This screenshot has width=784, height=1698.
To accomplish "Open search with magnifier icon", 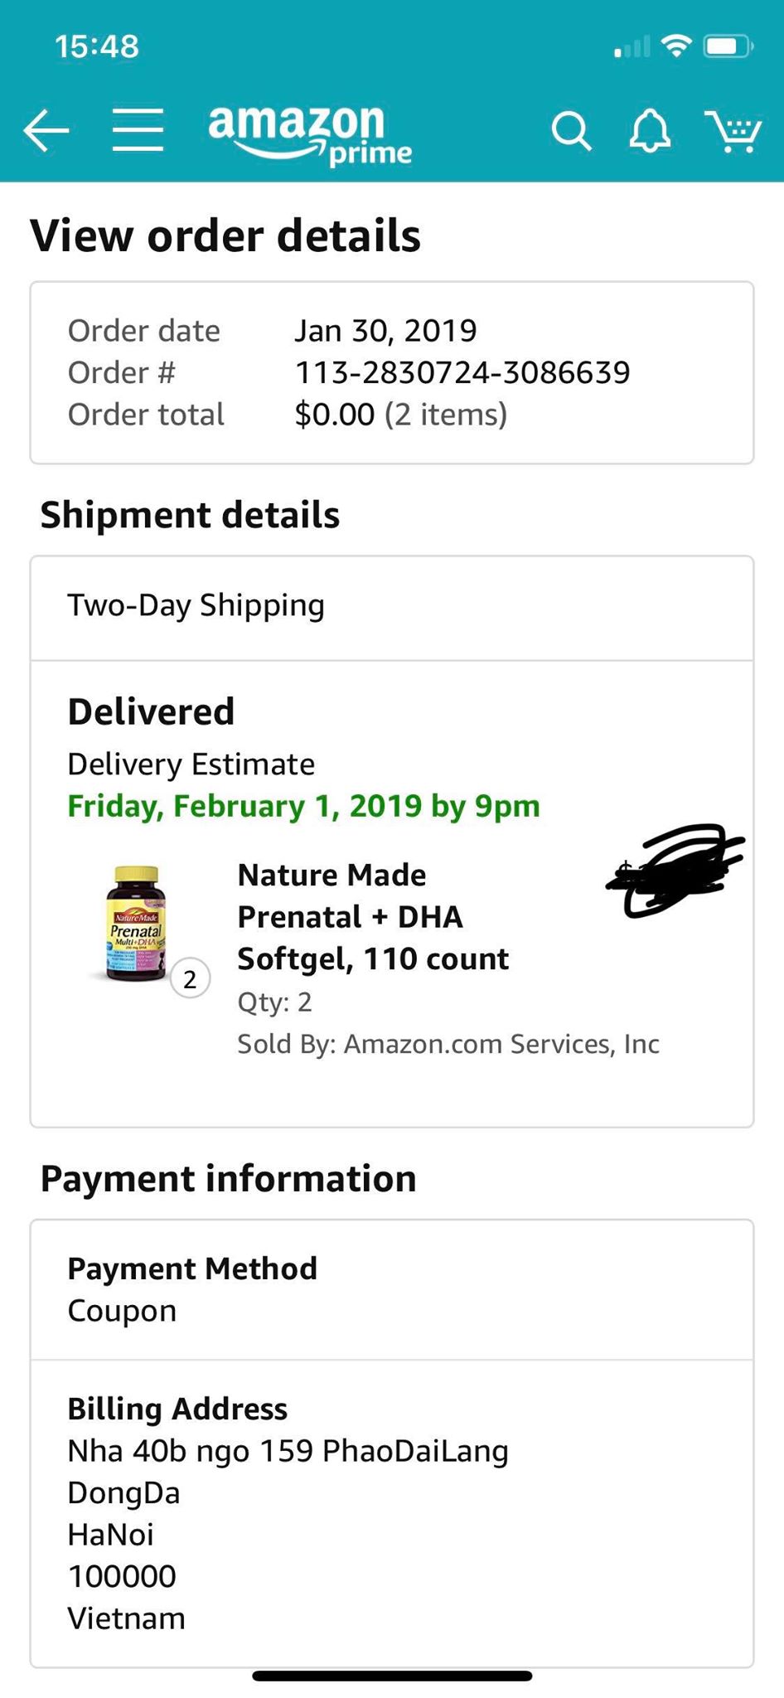I will click(x=571, y=131).
